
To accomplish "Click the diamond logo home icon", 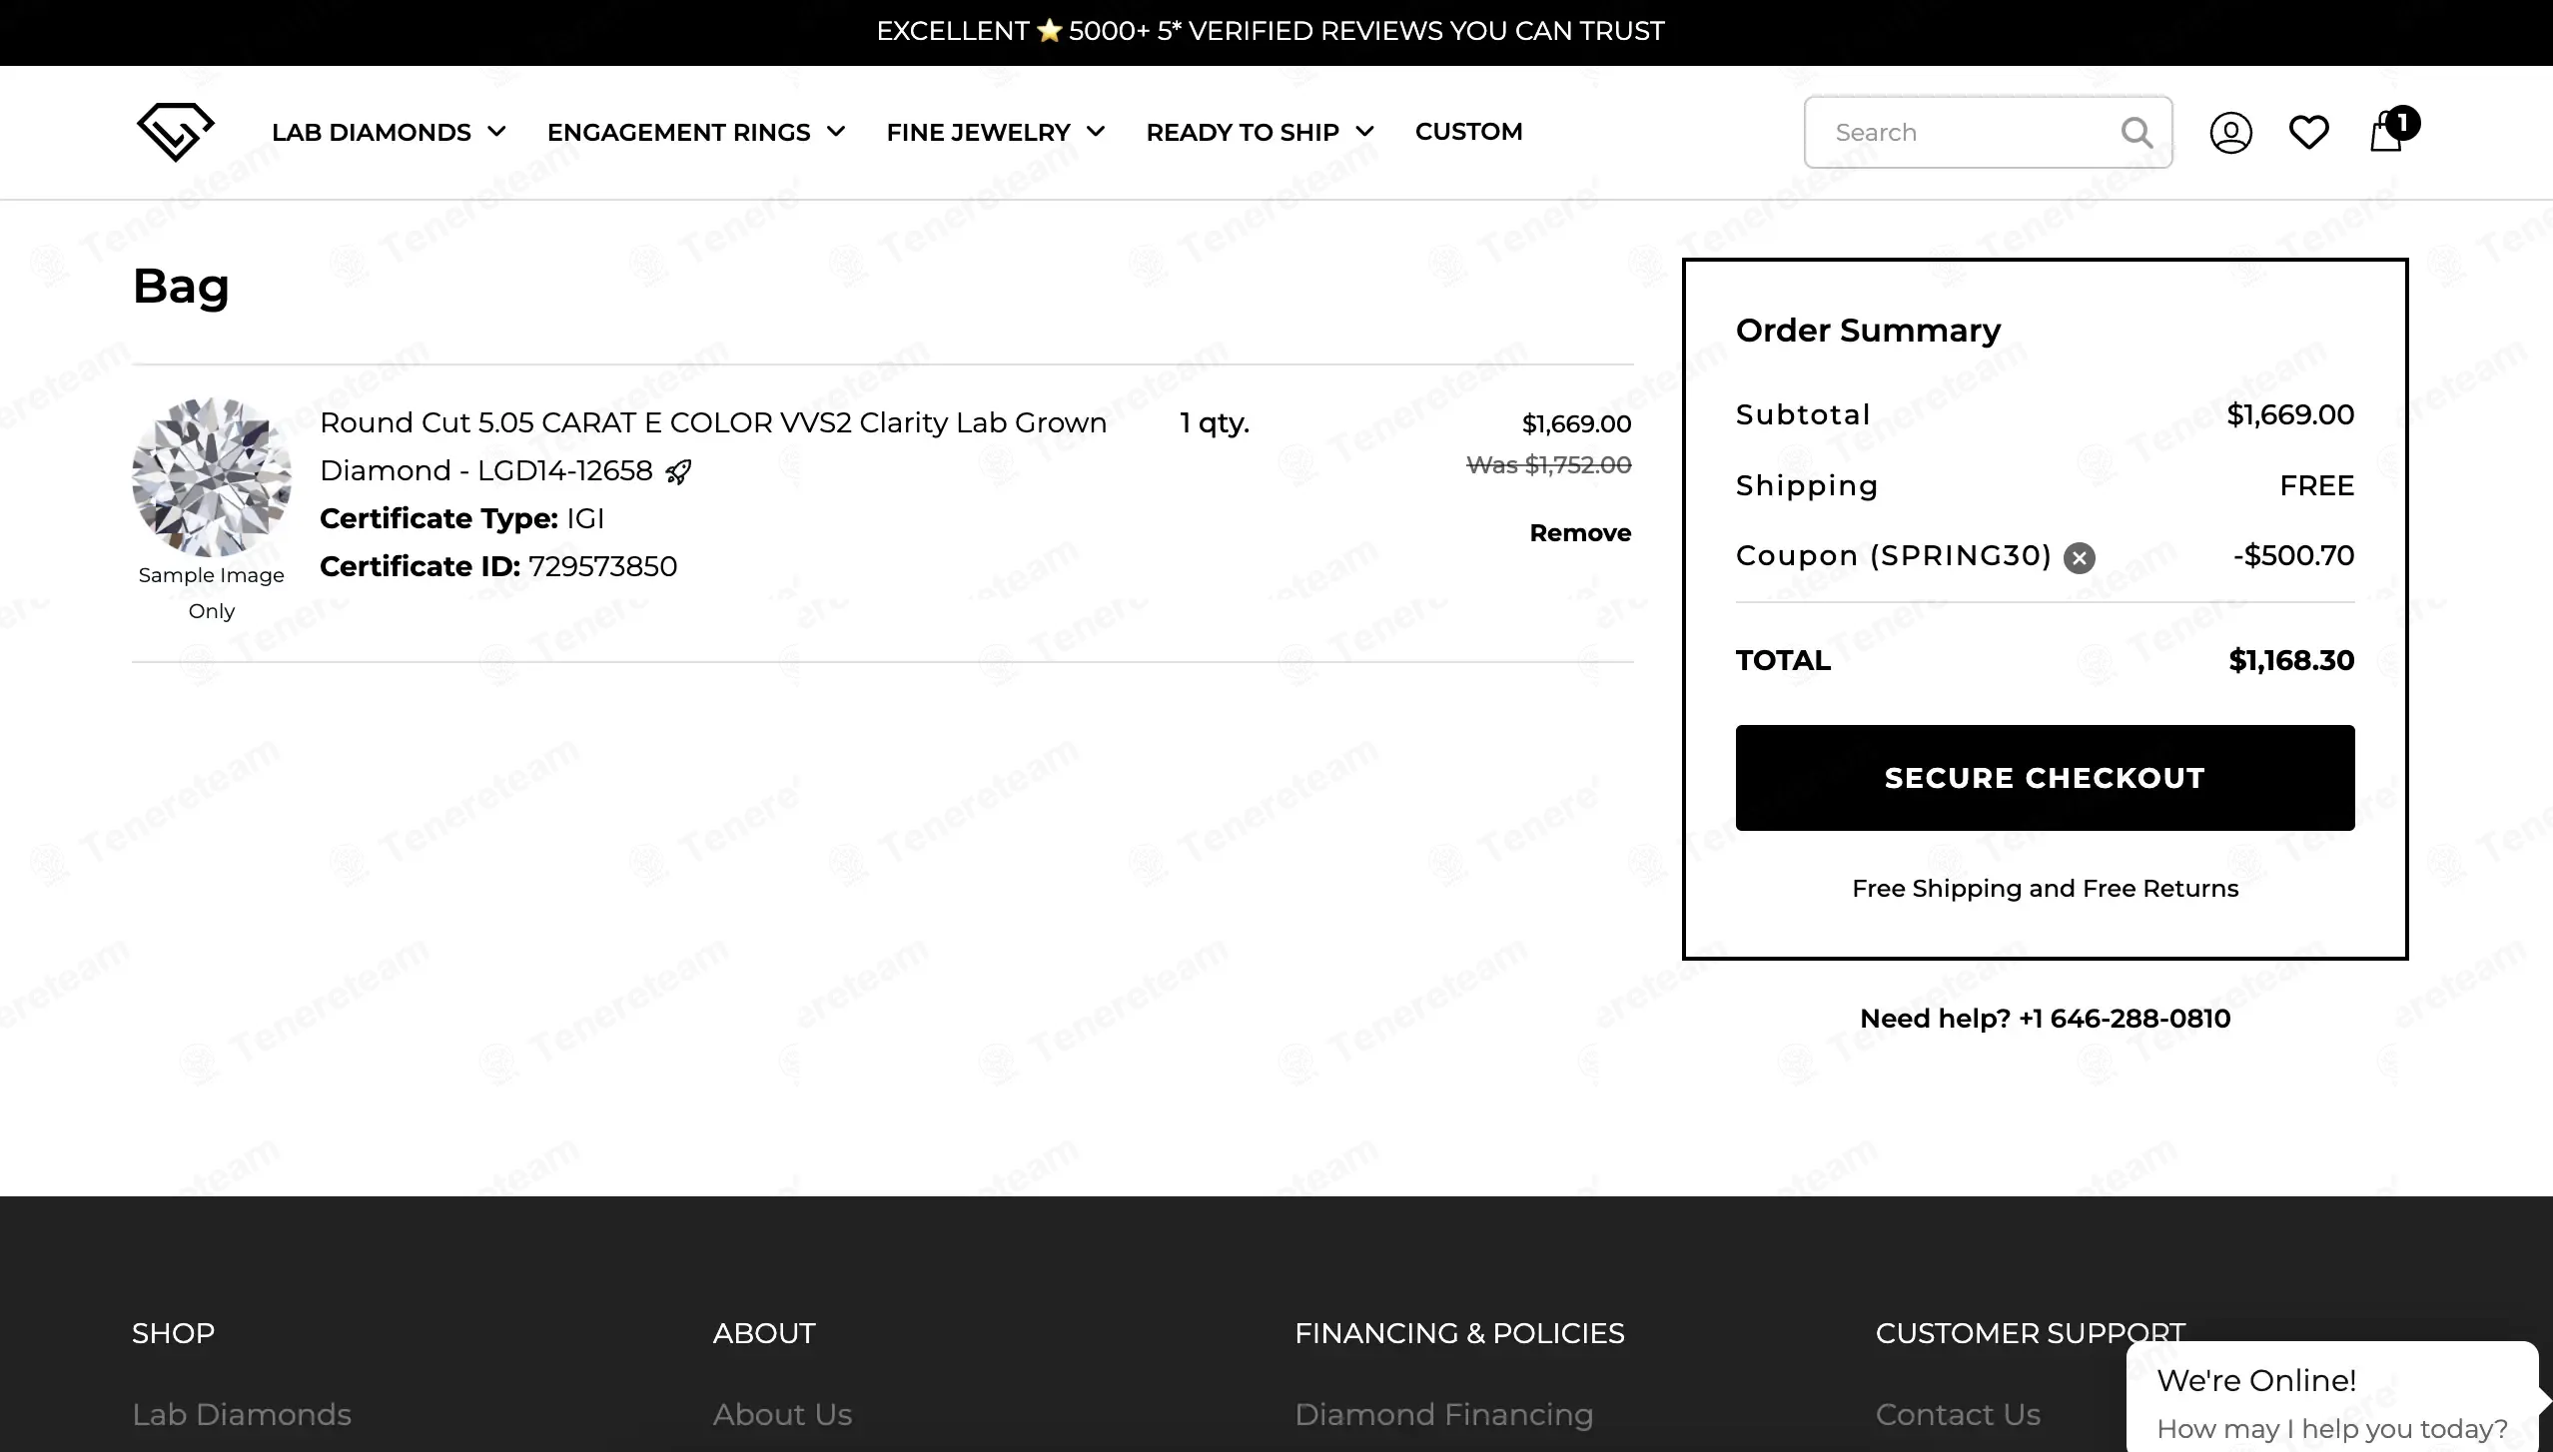I will pos(175,132).
